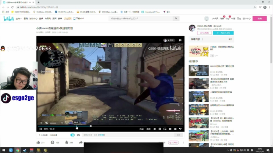Click the bilibili logo
Screen dimensions: 273x153
[9, 19]
